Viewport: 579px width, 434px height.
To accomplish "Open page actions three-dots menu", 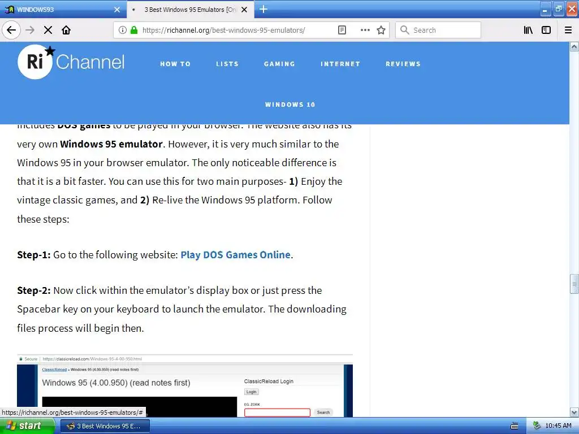I will [365, 30].
